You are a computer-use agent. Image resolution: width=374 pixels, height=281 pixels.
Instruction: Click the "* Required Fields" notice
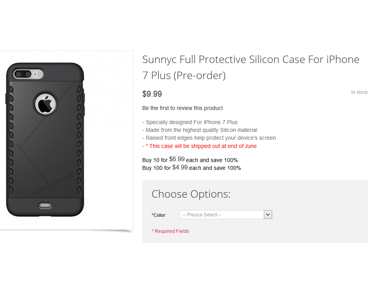coord(170,231)
